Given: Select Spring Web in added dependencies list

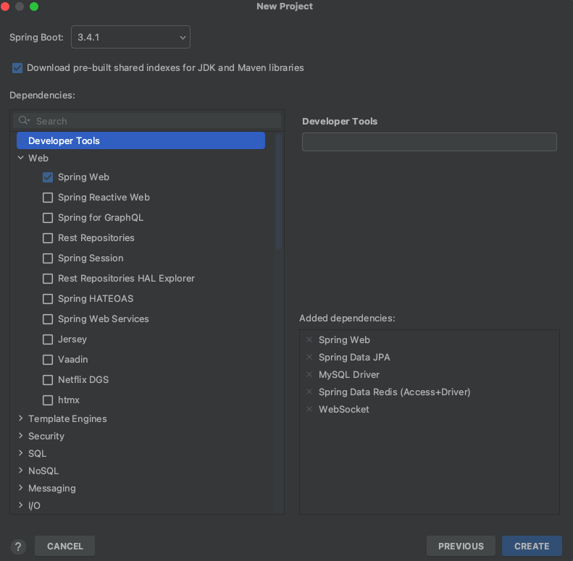Looking at the screenshot, I should [344, 339].
